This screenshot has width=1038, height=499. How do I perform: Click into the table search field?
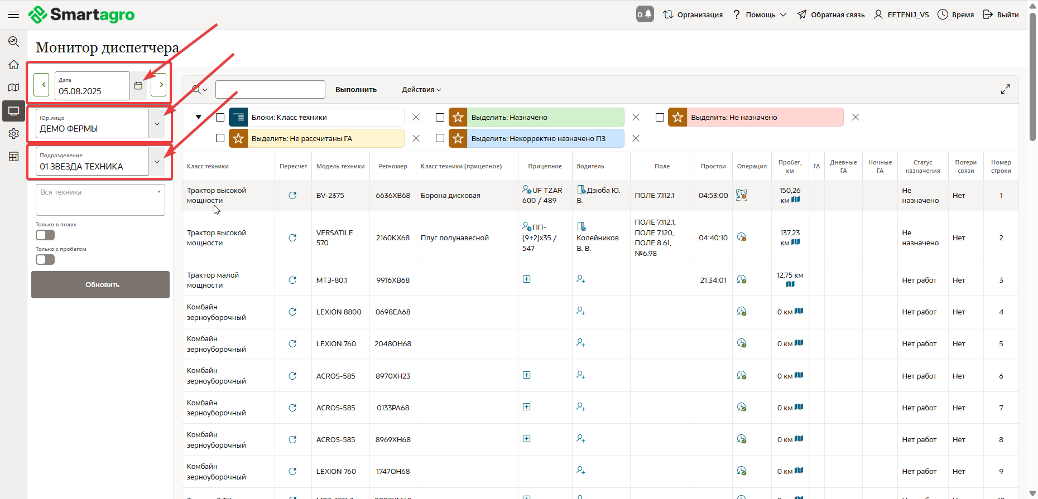tap(270, 90)
